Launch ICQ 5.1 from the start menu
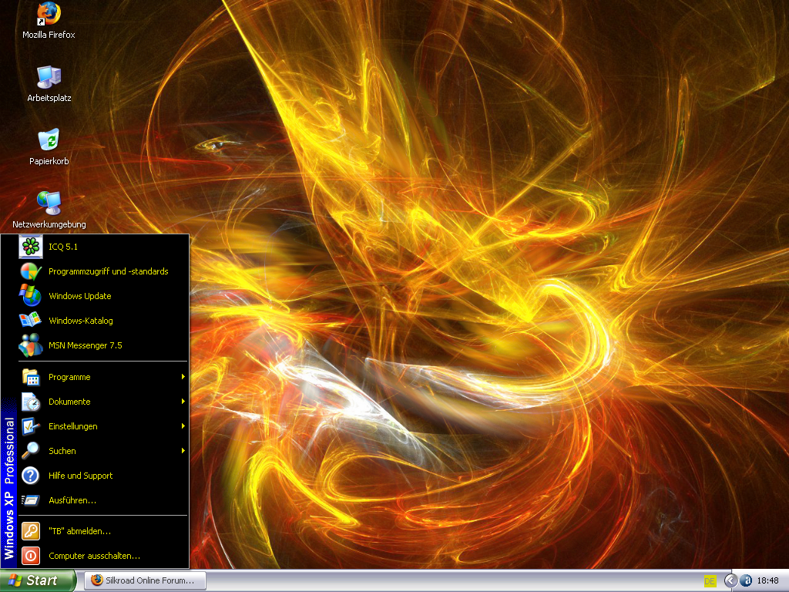This screenshot has width=789, height=592. pyautogui.click(x=62, y=247)
